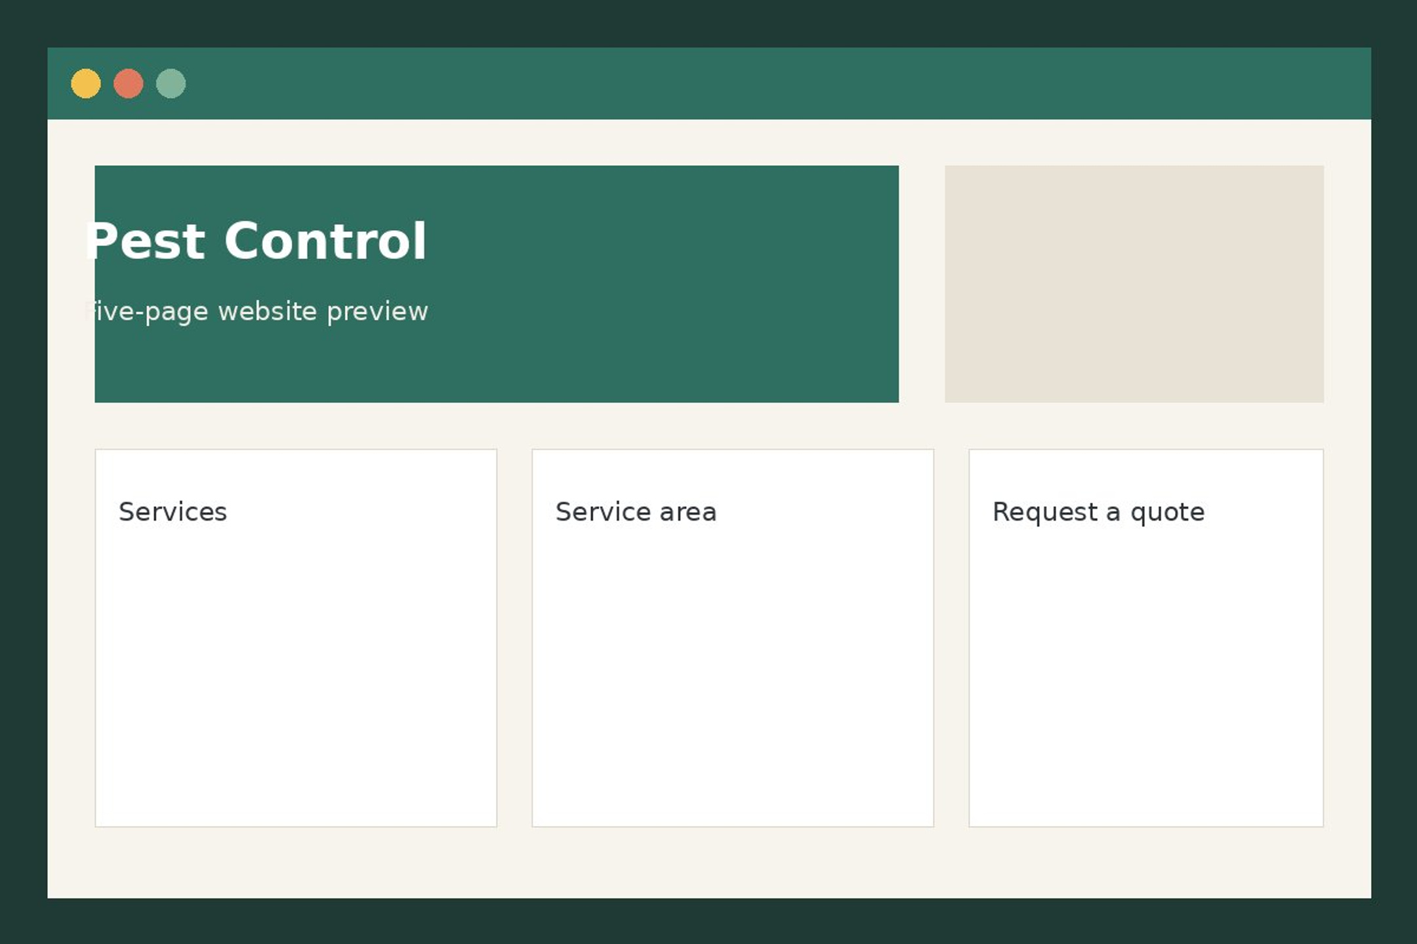Click the Pest Control heading
This screenshot has width=1417, height=944.
pos(256,241)
